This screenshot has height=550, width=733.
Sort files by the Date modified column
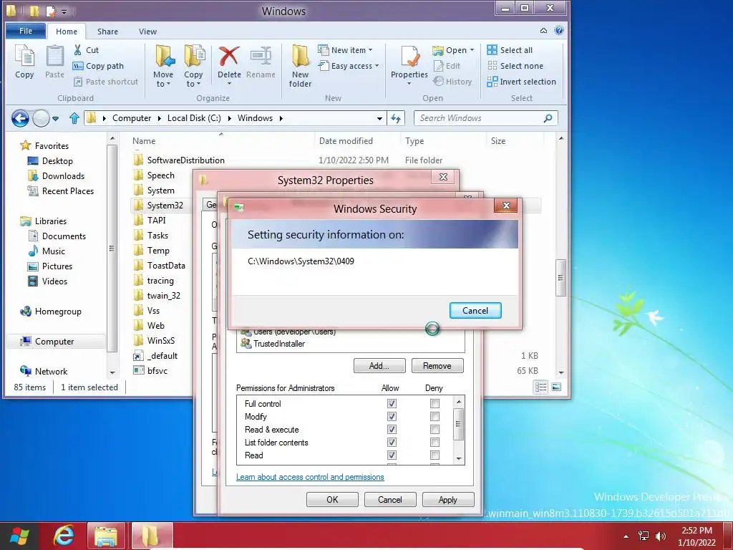[346, 141]
